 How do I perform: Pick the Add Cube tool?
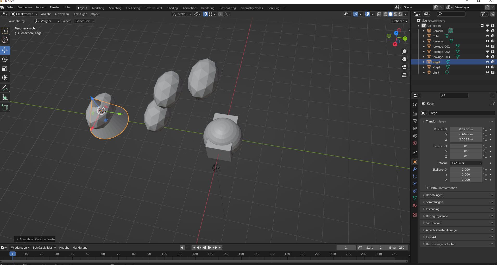click(x=5, y=107)
